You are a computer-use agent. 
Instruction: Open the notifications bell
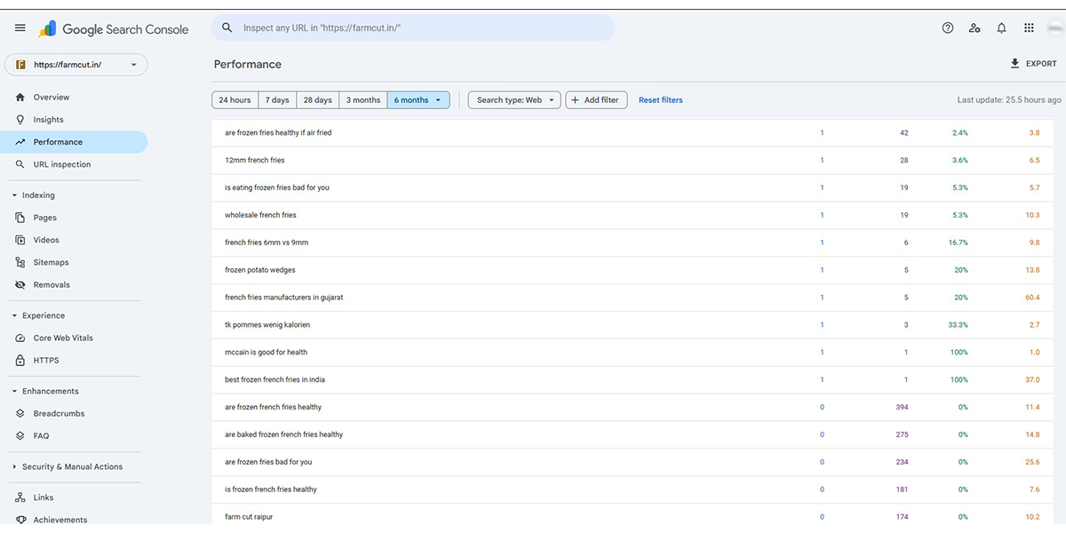tap(1001, 28)
